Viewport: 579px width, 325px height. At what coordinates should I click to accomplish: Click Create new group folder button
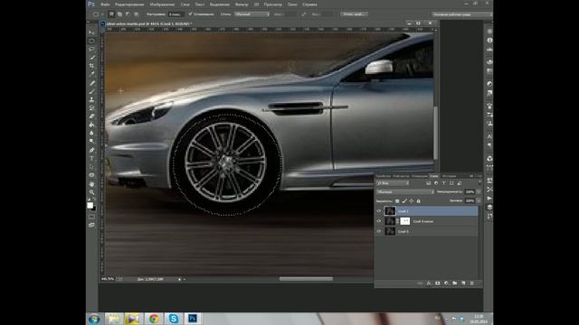[455, 283]
